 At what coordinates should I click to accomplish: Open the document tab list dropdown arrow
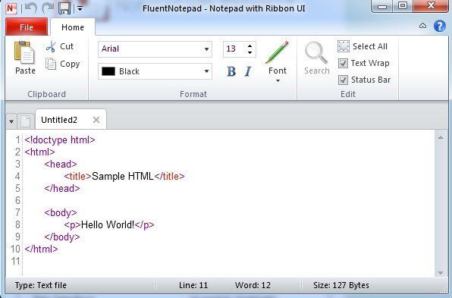click(x=11, y=121)
